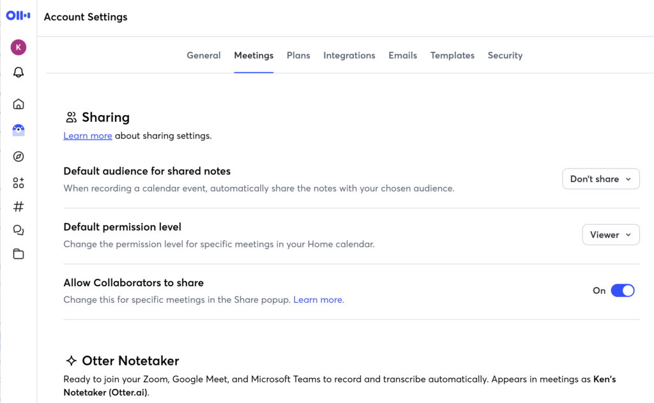Screen dimensions: 654x403
Task: Open the Don't share audience dropdown
Action: click(x=600, y=179)
